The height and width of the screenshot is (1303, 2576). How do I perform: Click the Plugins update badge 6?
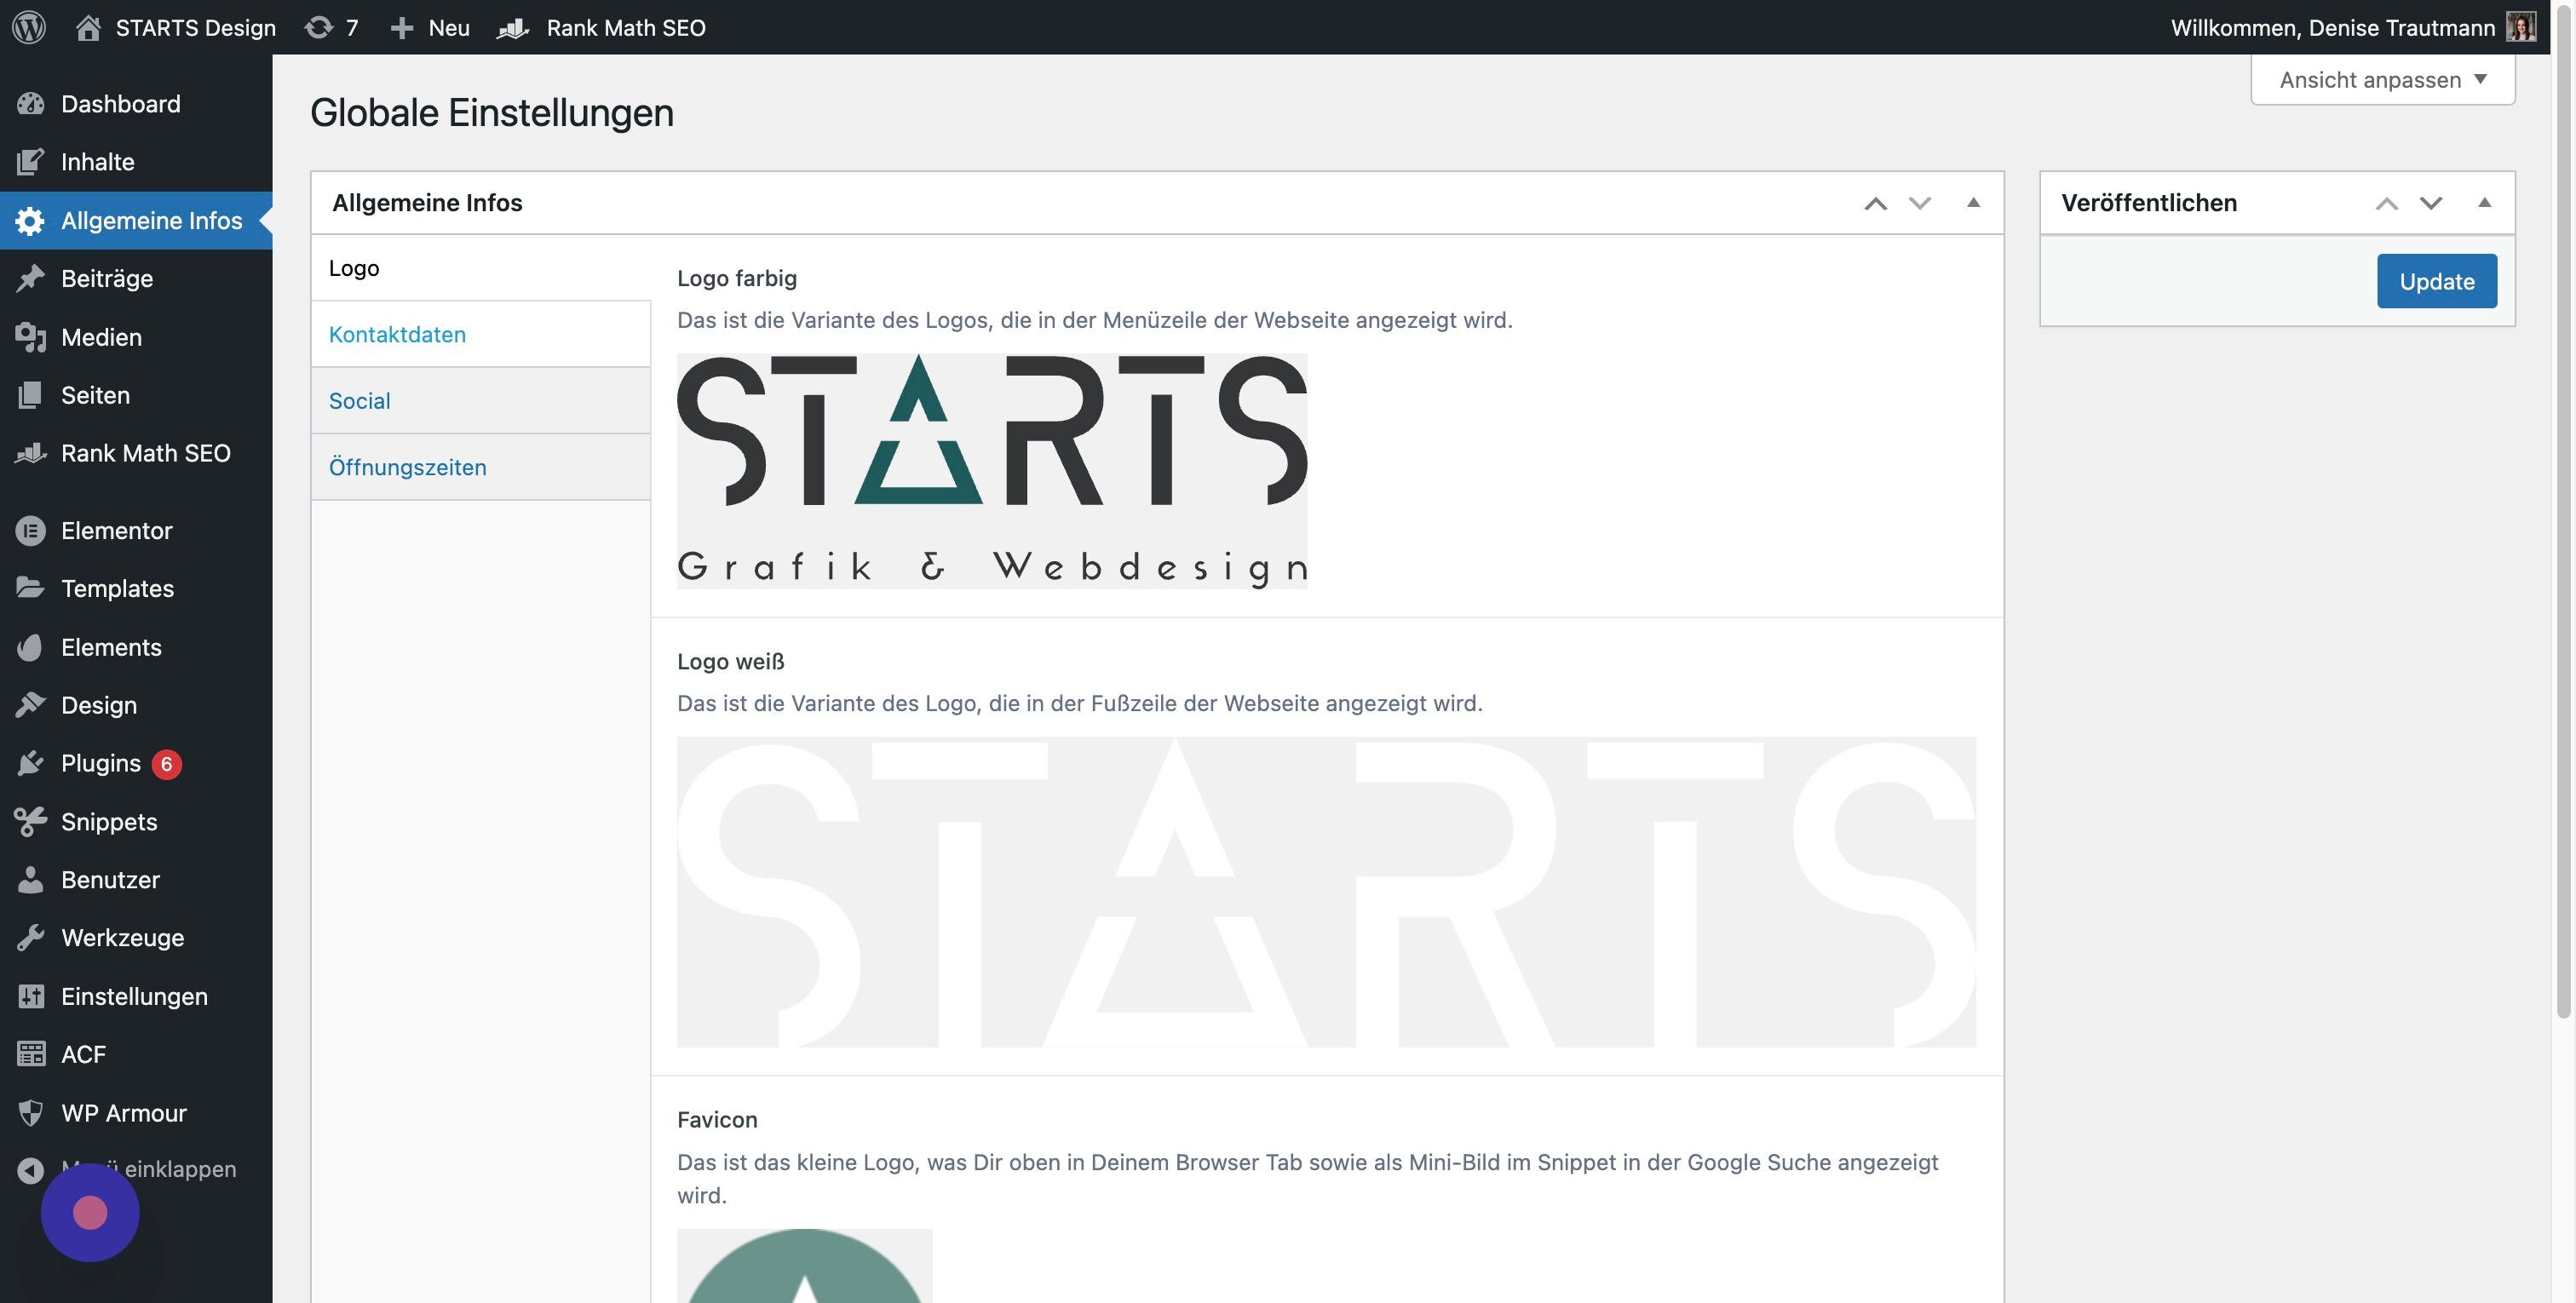pyautogui.click(x=167, y=764)
